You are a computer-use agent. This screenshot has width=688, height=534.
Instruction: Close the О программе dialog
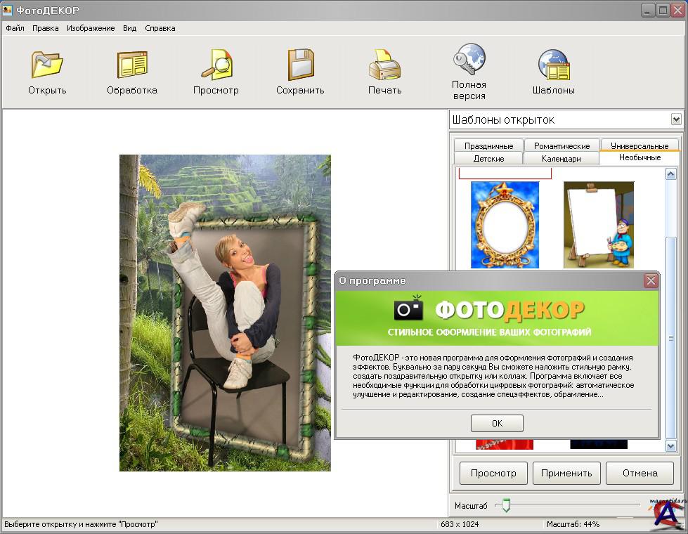651,281
